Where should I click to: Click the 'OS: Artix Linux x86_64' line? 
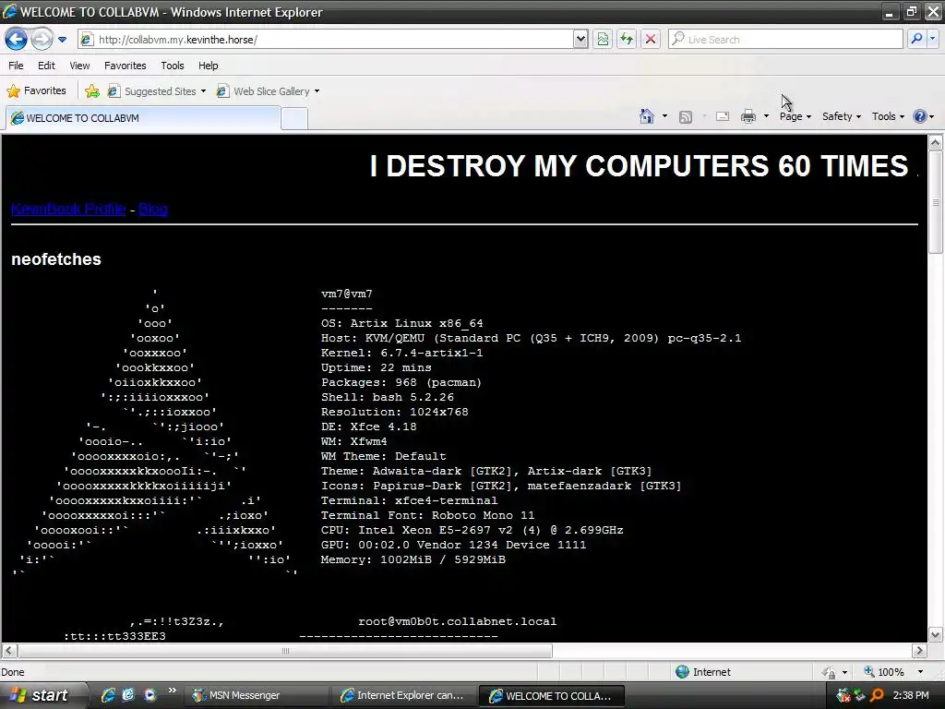coord(402,323)
